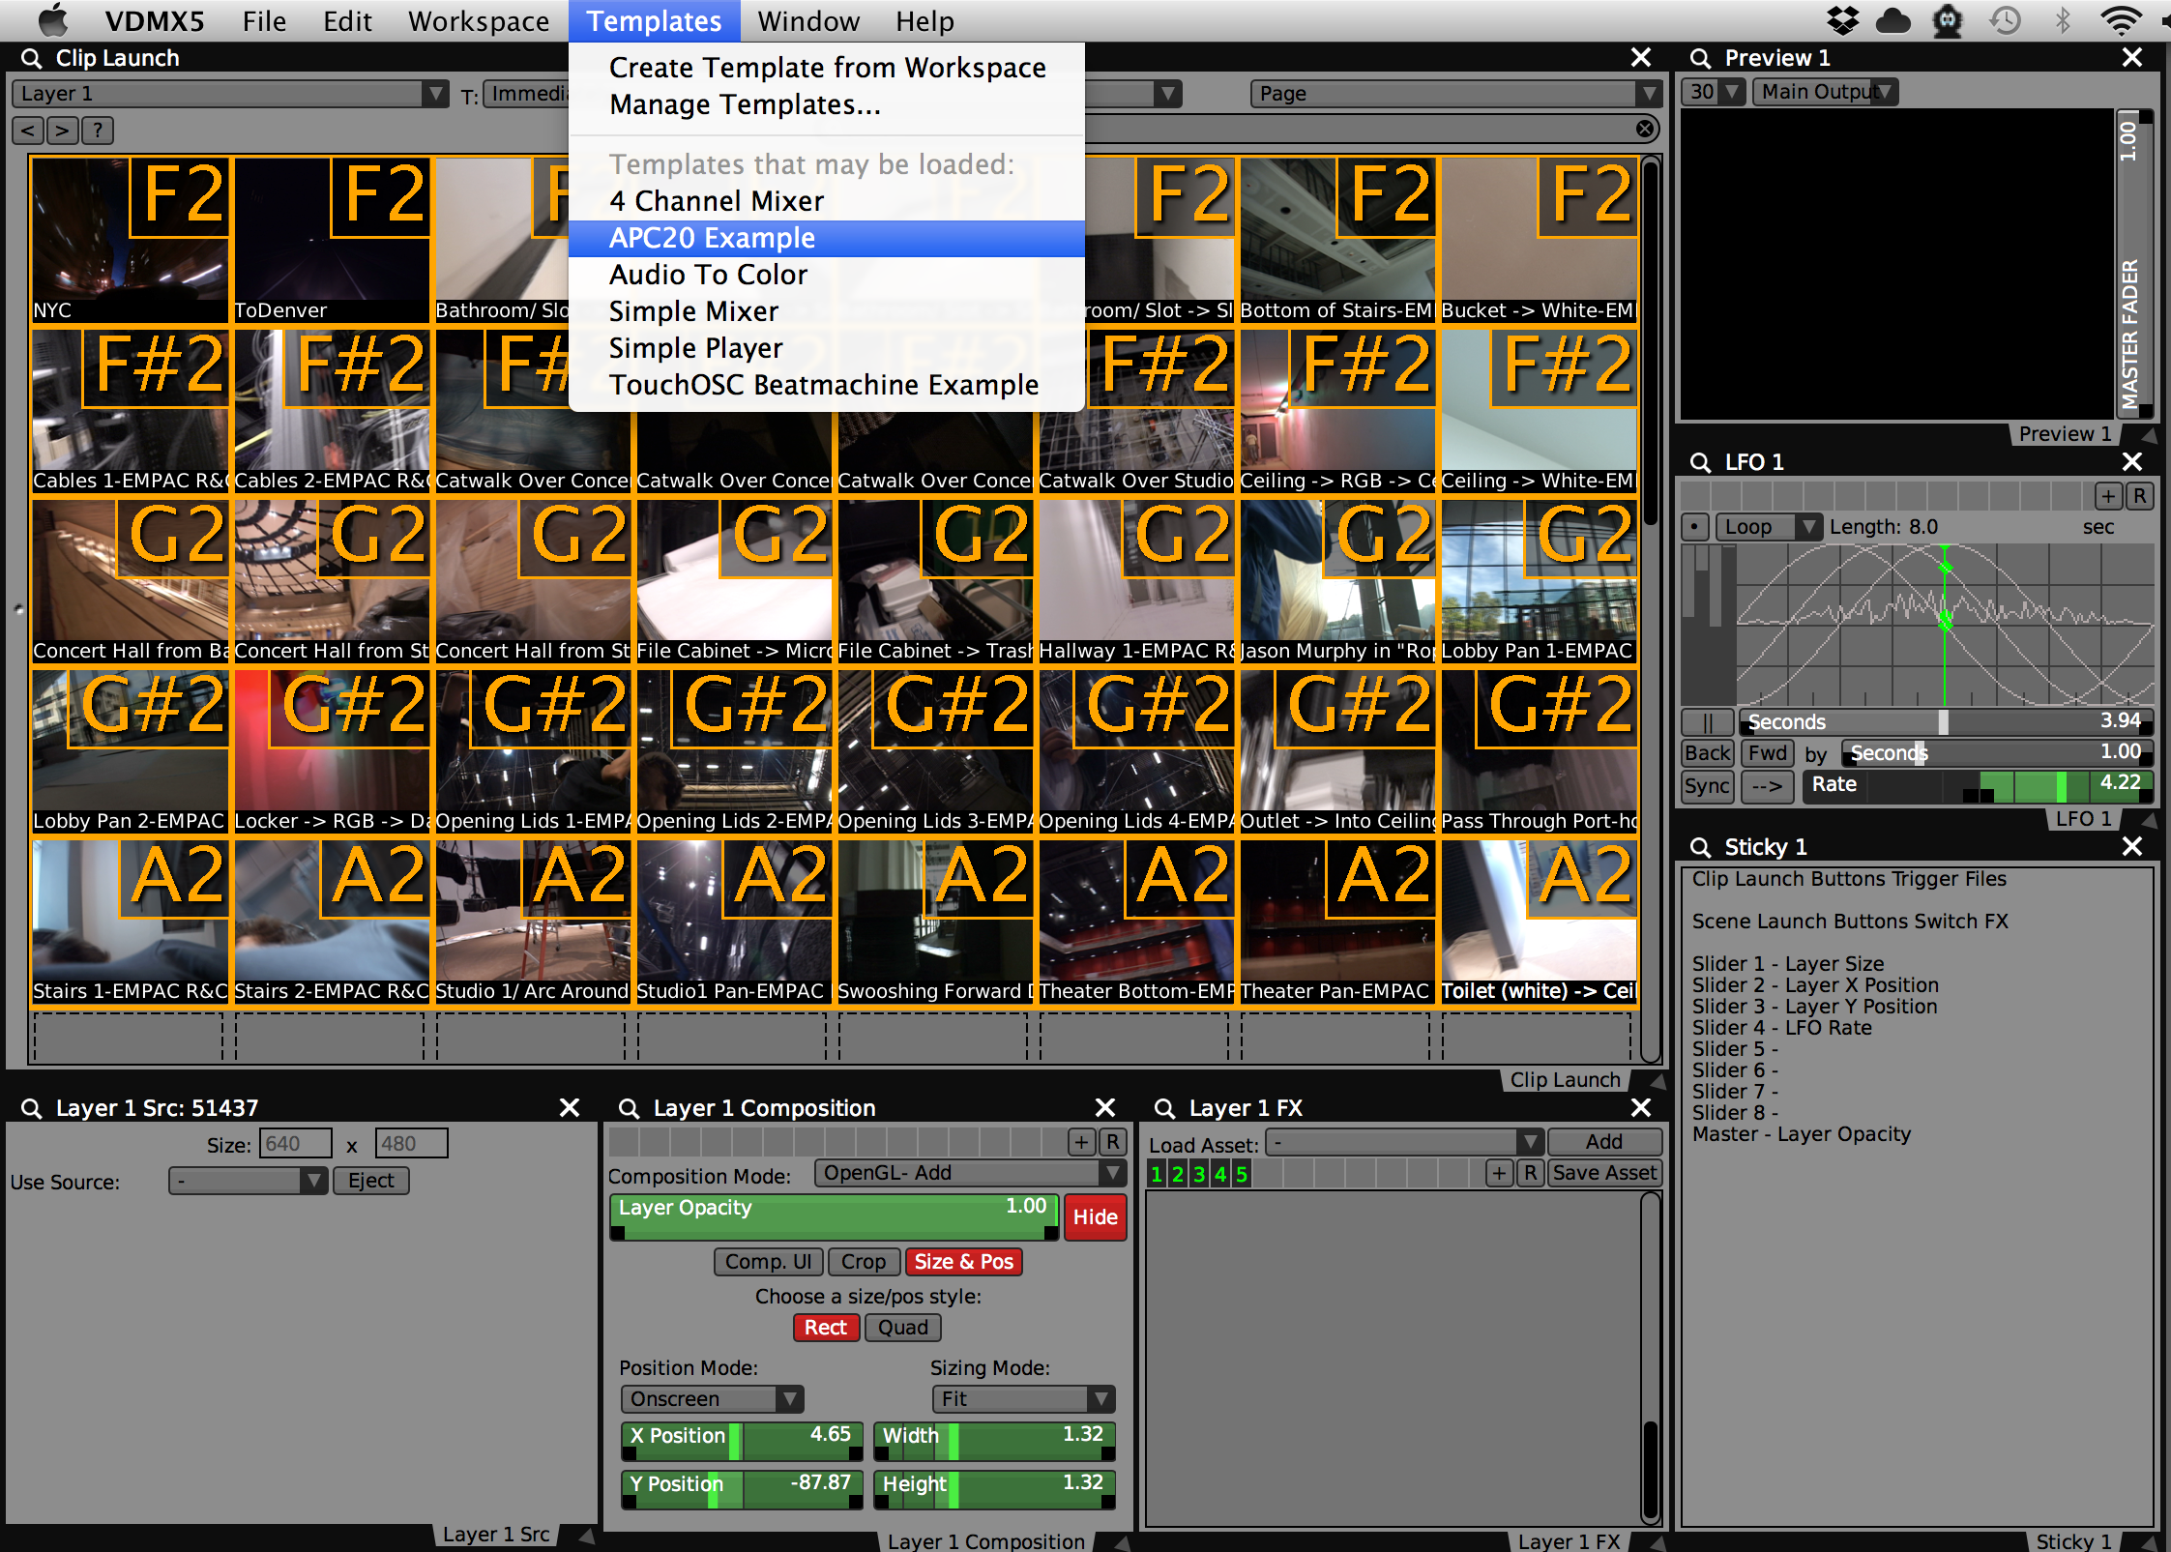Select APC20 Example template
This screenshot has width=2171, height=1552.
pyautogui.click(x=827, y=238)
